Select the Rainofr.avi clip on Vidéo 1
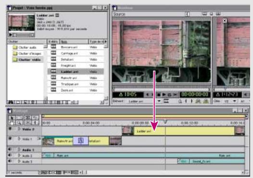The width and height of the screenshot is (253, 178). tap(57, 141)
